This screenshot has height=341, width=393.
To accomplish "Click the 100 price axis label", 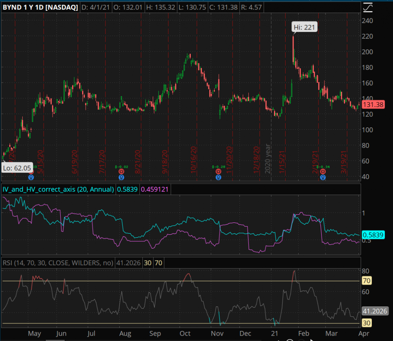I will pos(367,130).
